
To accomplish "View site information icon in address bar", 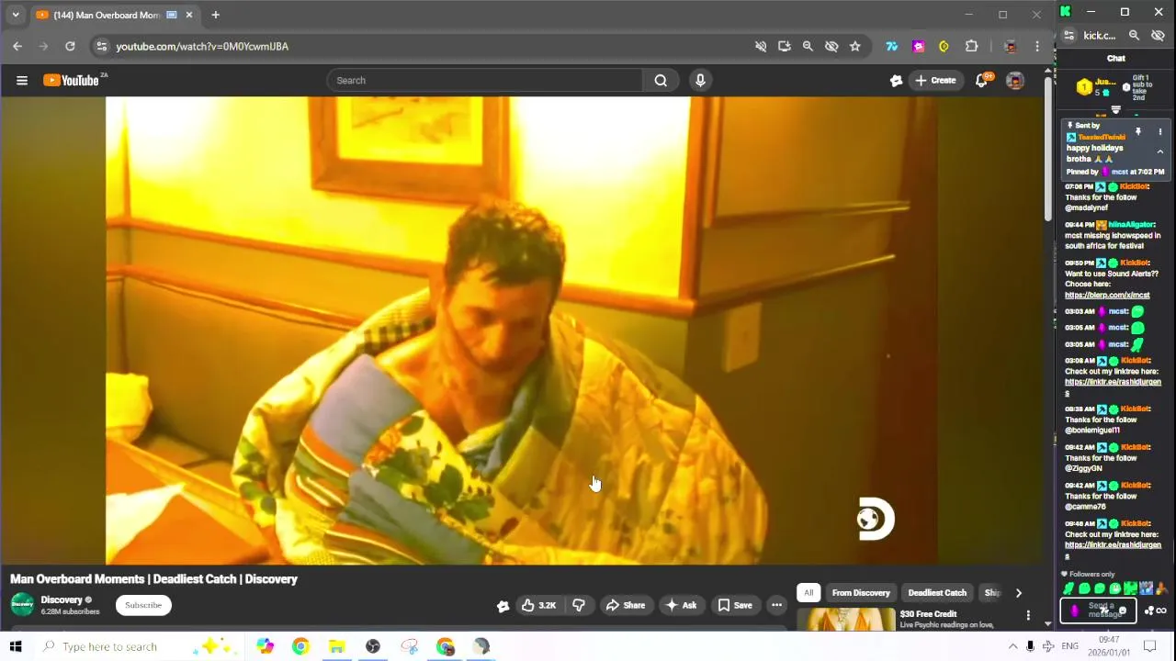I will [x=101, y=46].
